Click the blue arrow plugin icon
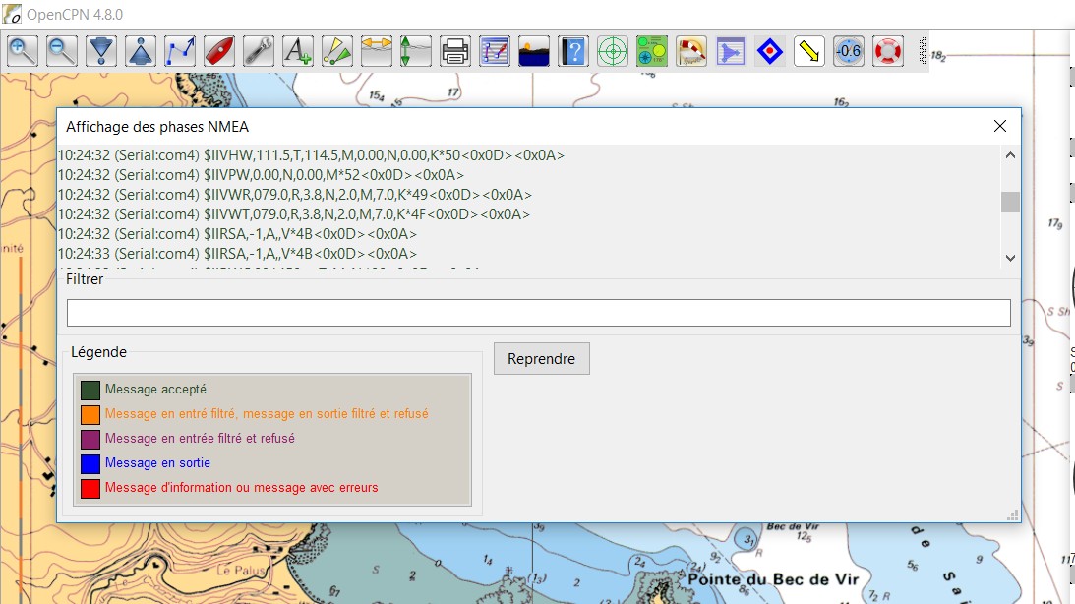Viewport: 1075px width, 604px height. pyautogui.click(x=730, y=51)
